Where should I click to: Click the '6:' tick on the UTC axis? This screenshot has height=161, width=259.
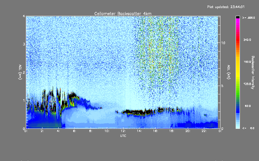pyautogui.click(x=75, y=131)
